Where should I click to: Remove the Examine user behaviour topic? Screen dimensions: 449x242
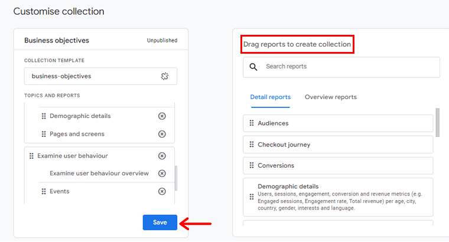click(162, 156)
